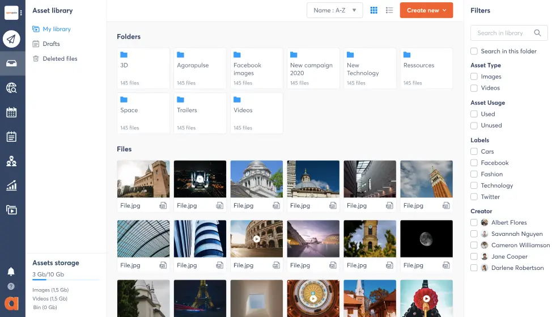The image size is (552, 317).
Task: Open the globe search listening icon
Action: (x=11, y=87)
